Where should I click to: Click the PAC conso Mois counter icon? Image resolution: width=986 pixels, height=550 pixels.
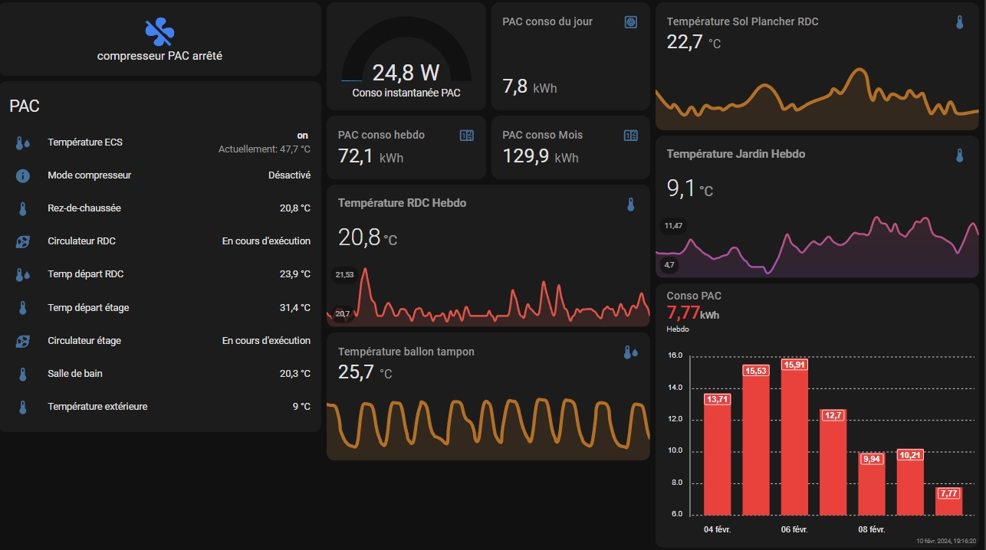point(630,136)
